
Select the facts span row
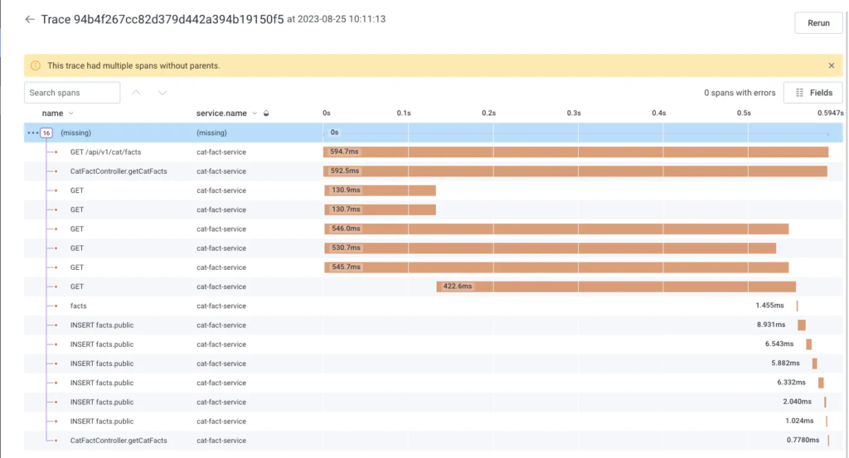79,306
